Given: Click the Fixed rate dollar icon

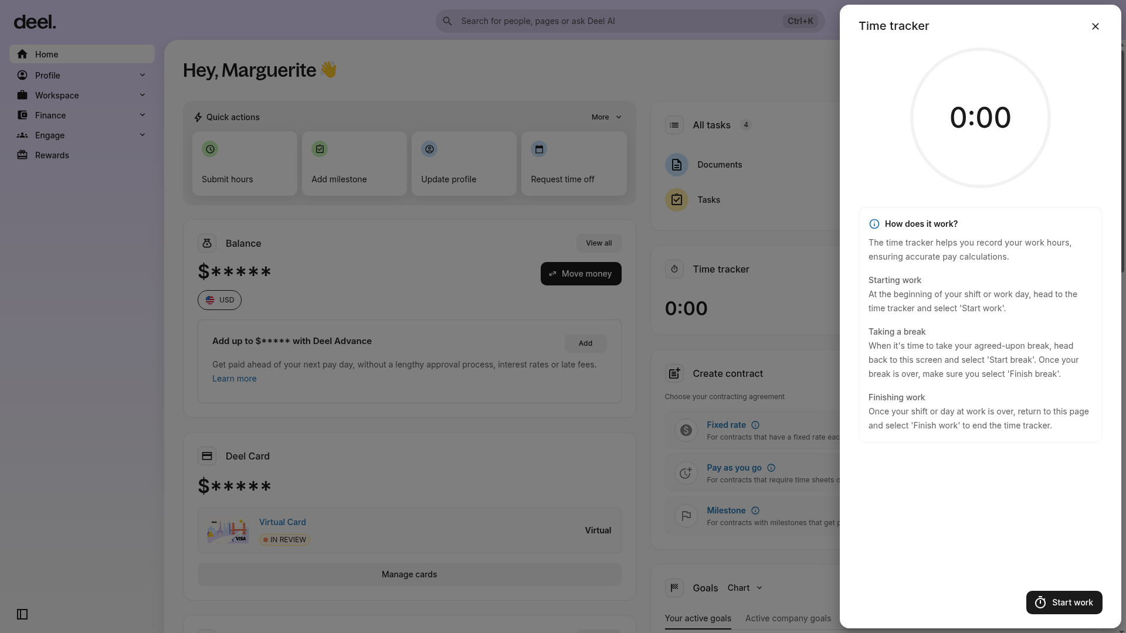Looking at the screenshot, I should pyautogui.click(x=686, y=431).
